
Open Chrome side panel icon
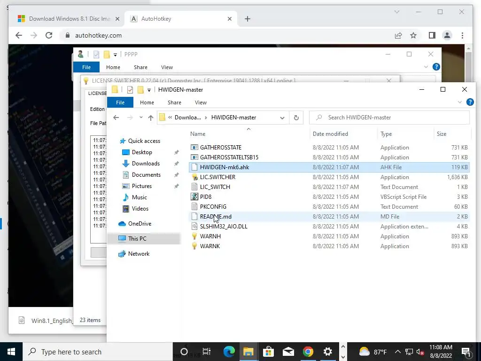[432, 35]
